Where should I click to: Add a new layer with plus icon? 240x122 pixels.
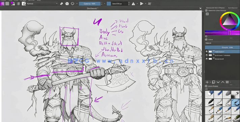207,82
